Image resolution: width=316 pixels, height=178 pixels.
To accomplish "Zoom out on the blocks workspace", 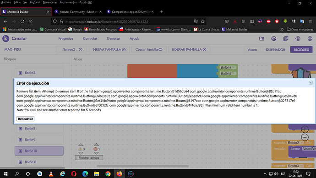I will (x=305, y=137).
